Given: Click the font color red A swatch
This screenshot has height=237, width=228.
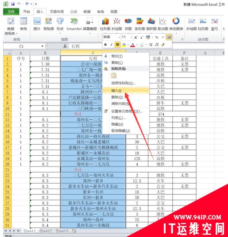Looking at the screenshot, I should [x=132, y=45].
